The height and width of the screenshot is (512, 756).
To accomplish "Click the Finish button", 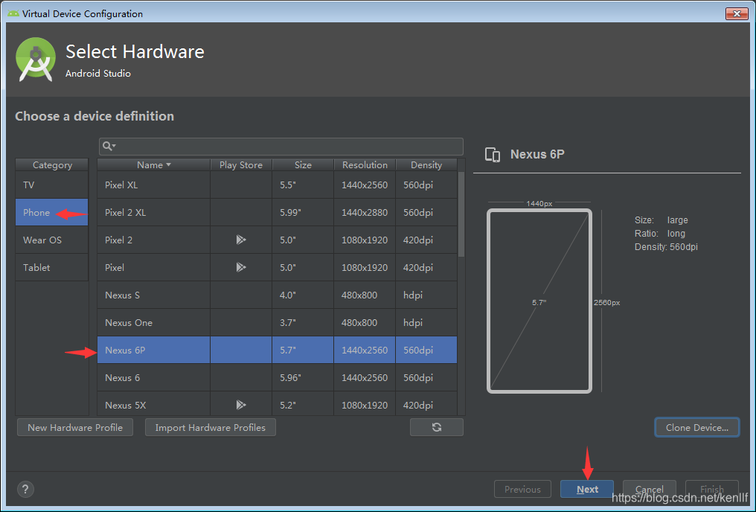I will [711, 490].
